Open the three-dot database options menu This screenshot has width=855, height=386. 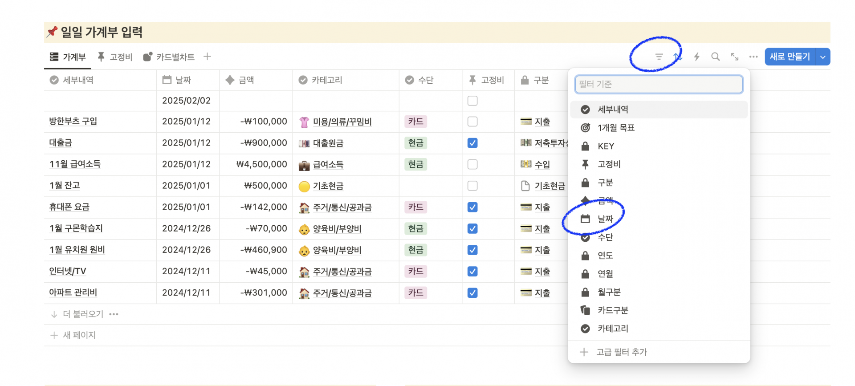753,57
